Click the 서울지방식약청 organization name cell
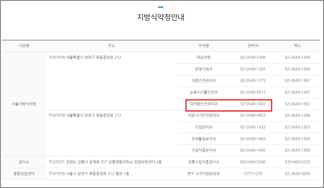The image size is (324, 188). pyautogui.click(x=23, y=104)
